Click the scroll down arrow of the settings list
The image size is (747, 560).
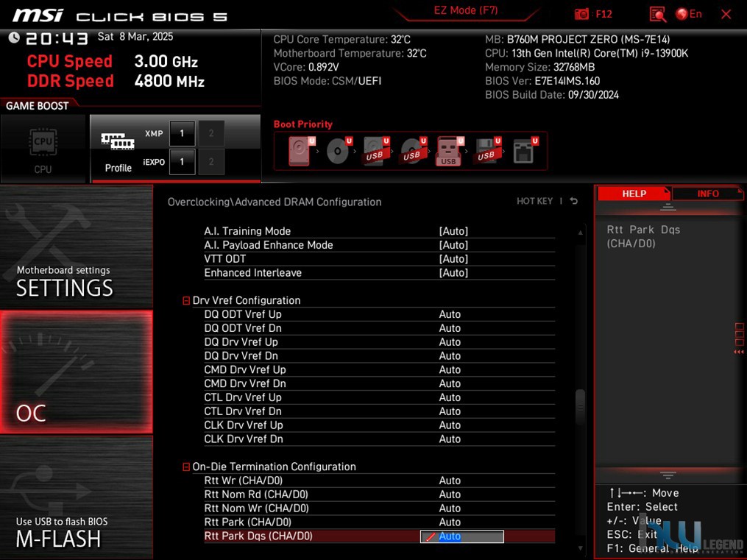tap(580, 548)
